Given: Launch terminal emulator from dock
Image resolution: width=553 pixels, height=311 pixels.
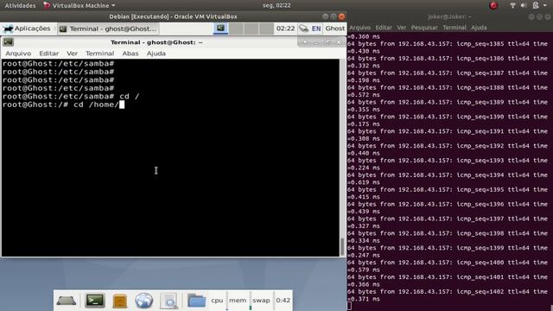Looking at the screenshot, I should point(95,301).
